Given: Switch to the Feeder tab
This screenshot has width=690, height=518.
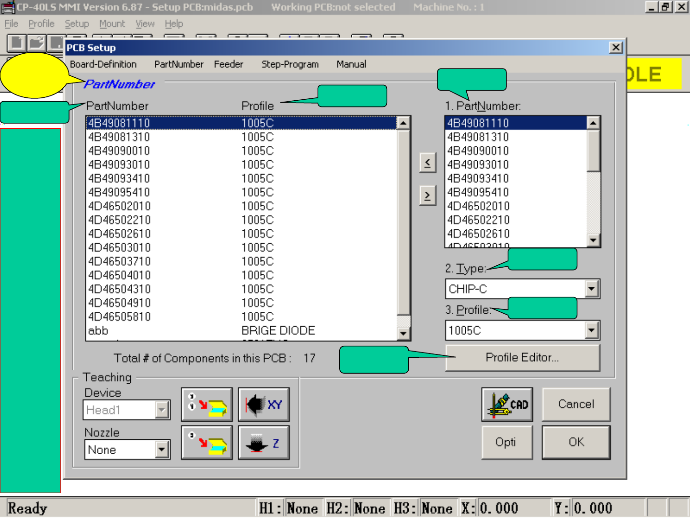Looking at the screenshot, I should [228, 64].
